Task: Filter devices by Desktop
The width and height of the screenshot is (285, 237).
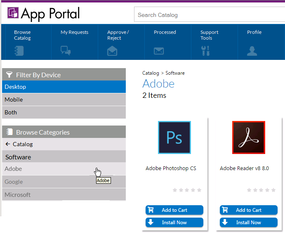Action: pyautogui.click(x=64, y=87)
